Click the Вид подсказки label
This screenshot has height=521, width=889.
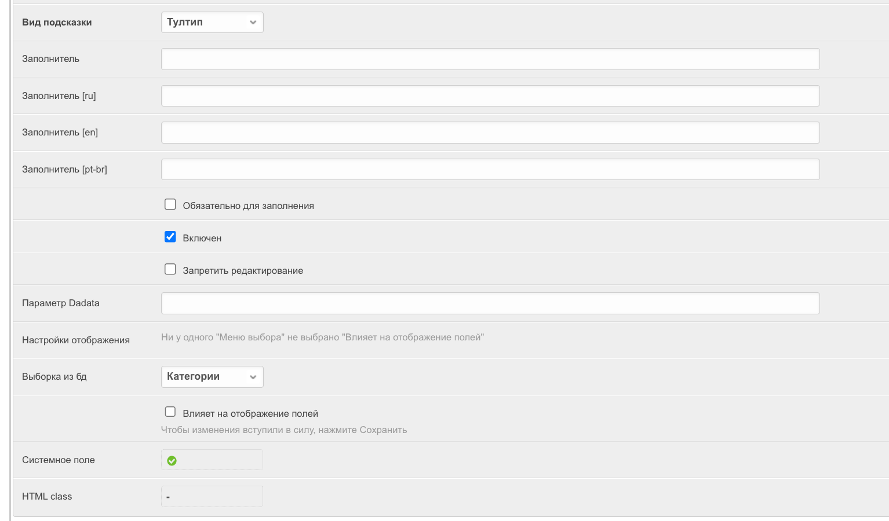pyautogui.click(x=57, y=23)
